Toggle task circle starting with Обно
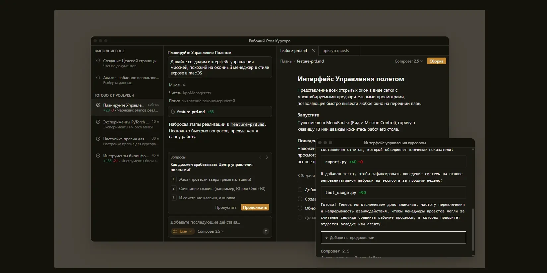547x273 pixels. 300,208
